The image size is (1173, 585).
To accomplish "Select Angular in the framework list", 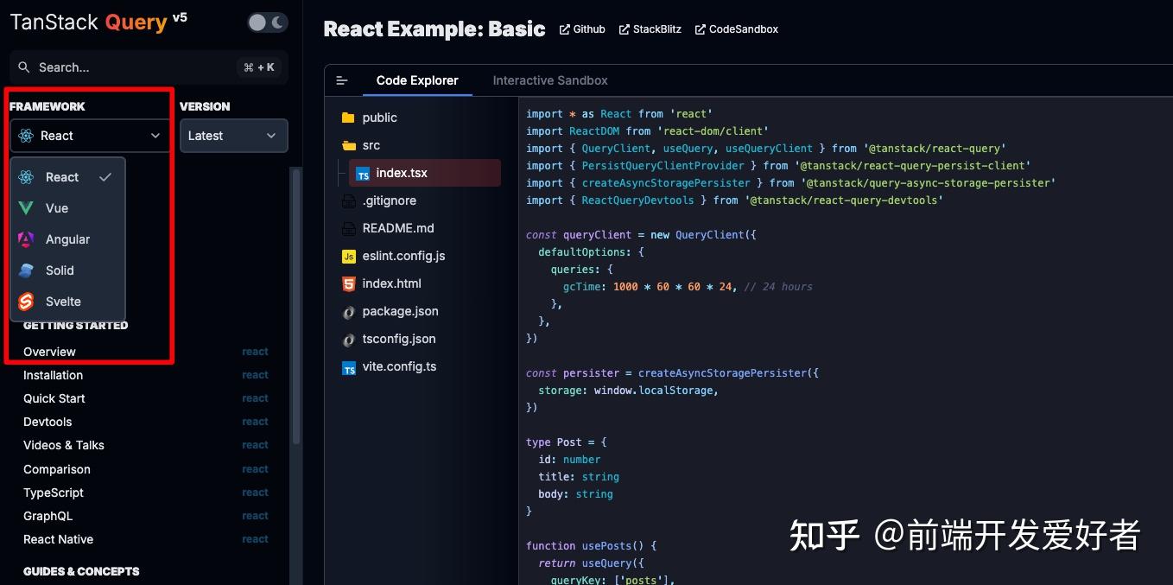I will (67, 239).
